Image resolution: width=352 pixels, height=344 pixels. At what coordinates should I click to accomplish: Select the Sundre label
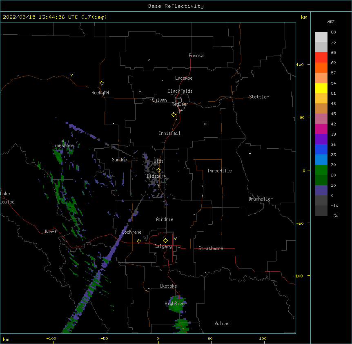pyautogui.click(x=119, y=160)
